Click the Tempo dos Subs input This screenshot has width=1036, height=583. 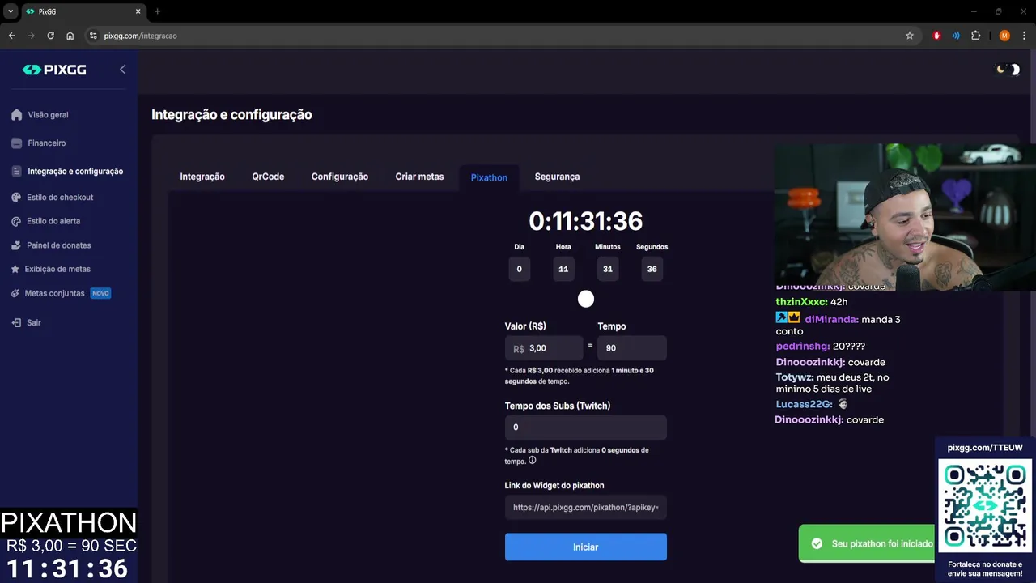pyautogui.click(x=586, y=428)
